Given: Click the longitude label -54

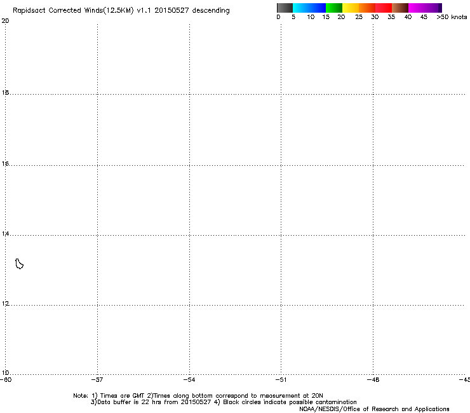Looking at the screenshot, I should click(189, 380).
